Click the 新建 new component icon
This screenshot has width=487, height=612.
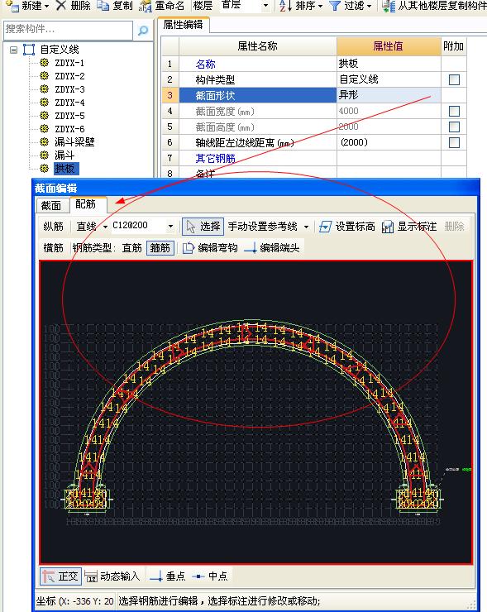[12, 6]
